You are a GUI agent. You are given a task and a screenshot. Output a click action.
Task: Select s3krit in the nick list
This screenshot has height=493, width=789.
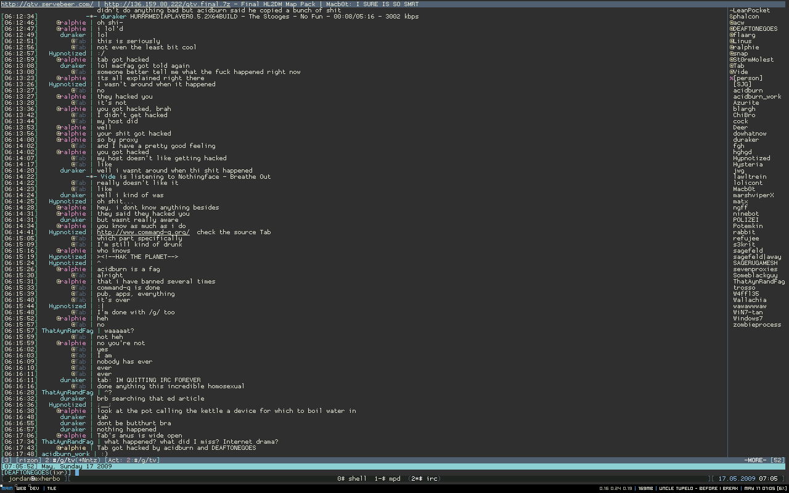coord(744,245)
